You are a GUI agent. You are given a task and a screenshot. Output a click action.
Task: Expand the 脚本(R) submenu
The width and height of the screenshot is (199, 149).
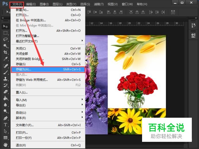click(x=48, y=118)
